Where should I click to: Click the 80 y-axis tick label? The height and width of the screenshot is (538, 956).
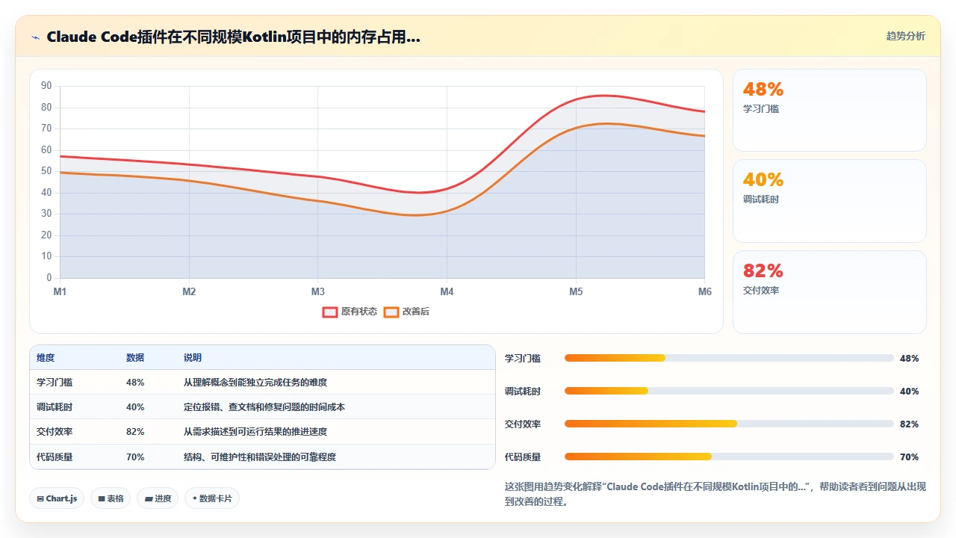pyautogui.click(x=46, y=108)
